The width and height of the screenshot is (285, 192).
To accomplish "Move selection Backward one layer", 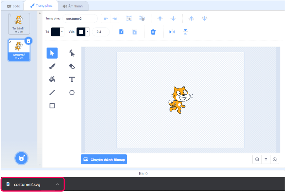I will (173, 18).
